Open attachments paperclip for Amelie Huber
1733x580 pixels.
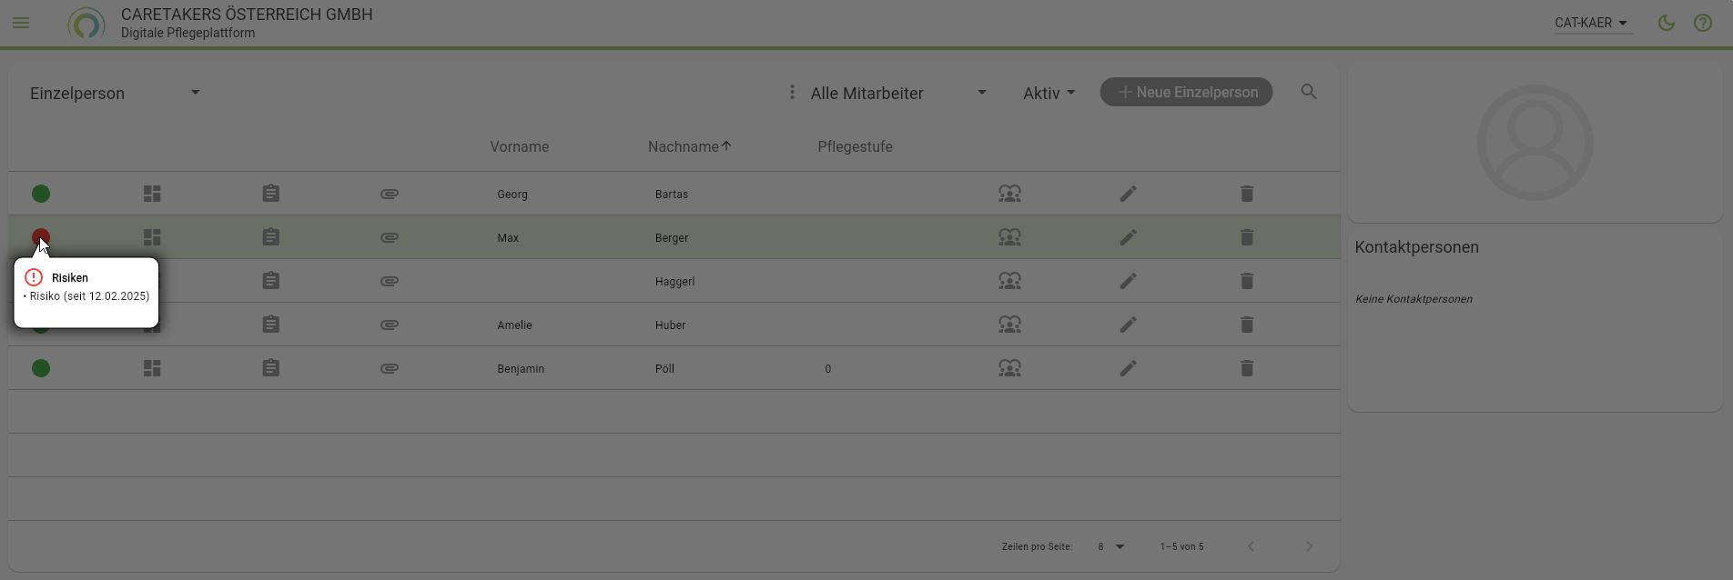click(x=390, y=325)
